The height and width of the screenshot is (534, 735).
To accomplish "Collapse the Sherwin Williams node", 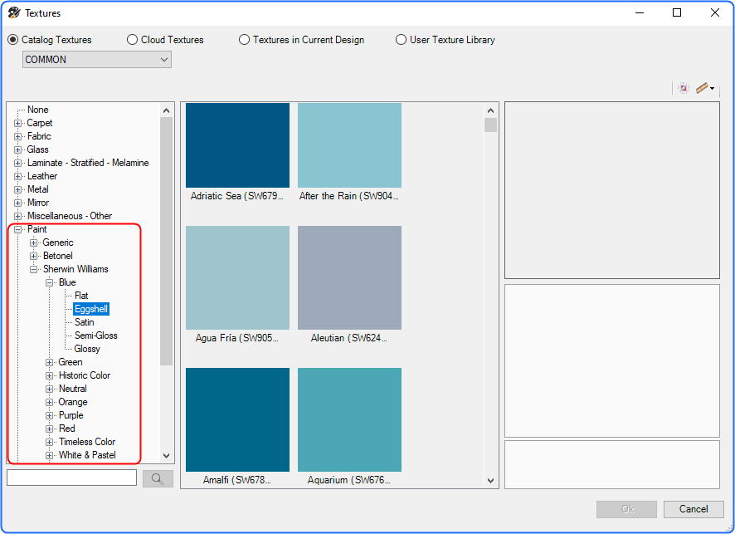I will tap(33, 269).
